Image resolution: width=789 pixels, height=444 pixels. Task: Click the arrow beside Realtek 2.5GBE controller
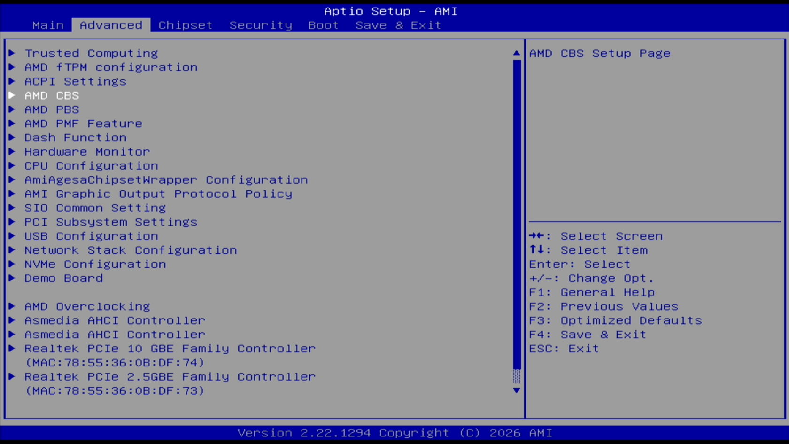(12, 377)
